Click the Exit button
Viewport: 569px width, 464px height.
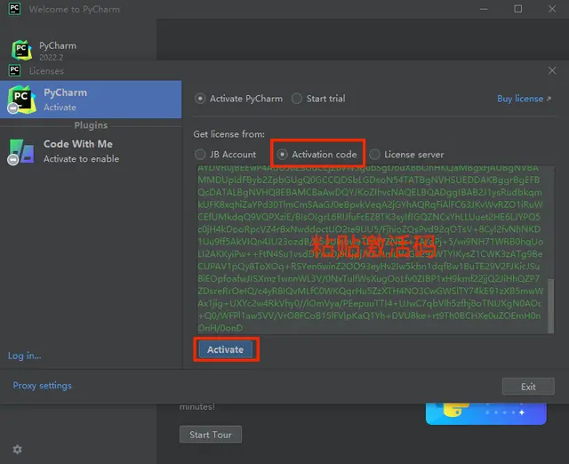528,387
